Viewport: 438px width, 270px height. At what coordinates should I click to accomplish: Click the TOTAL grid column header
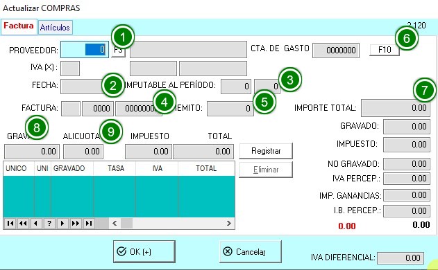coord(206,168)
